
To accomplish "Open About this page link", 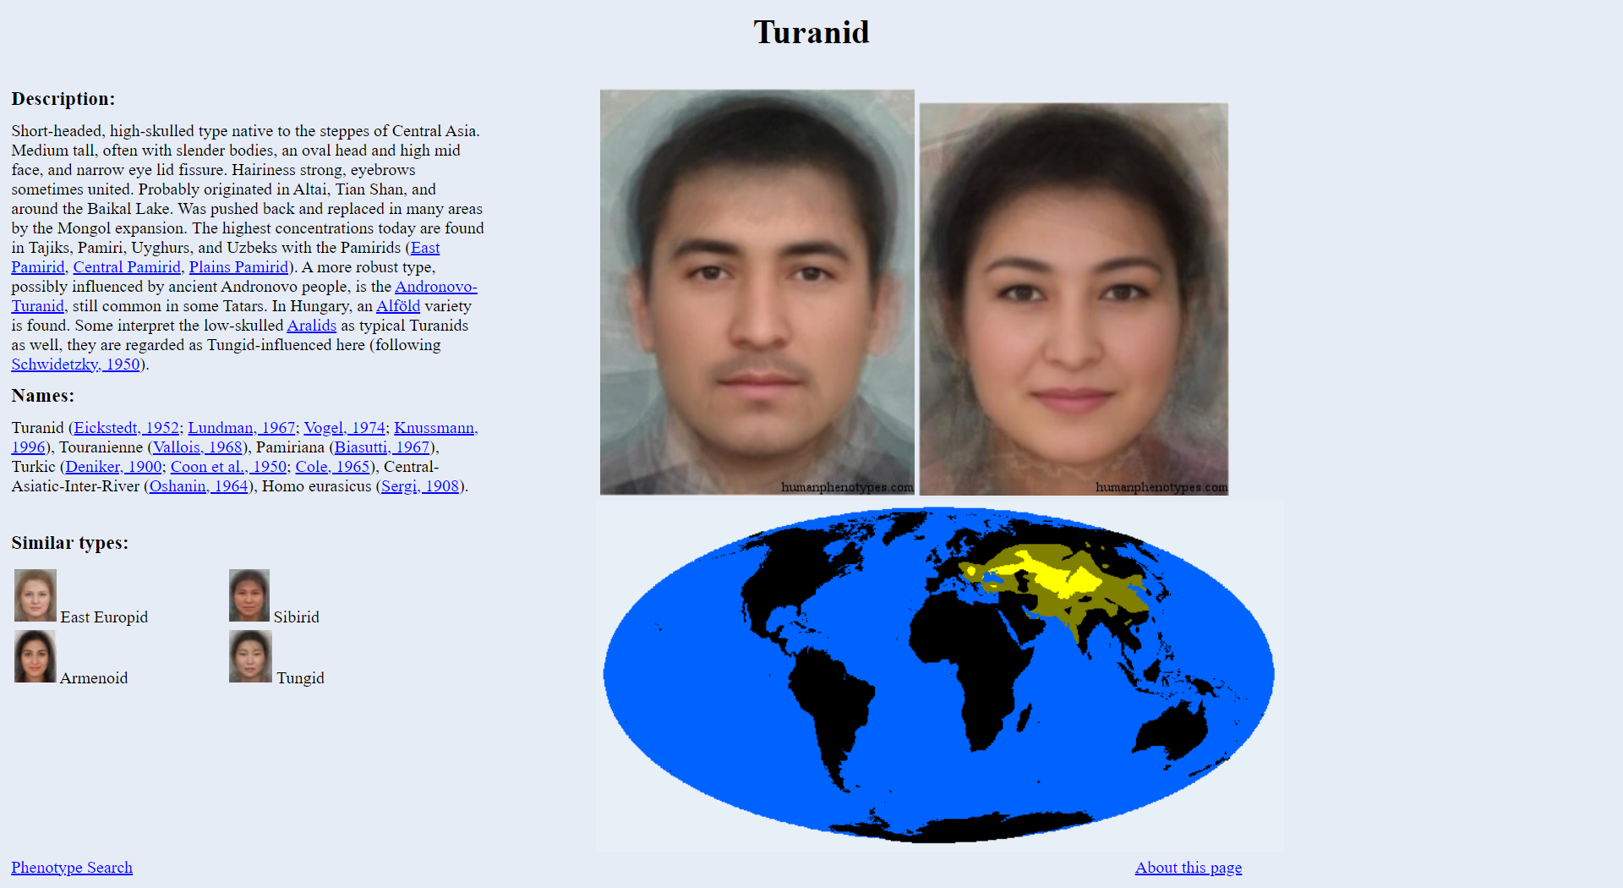I will coord(1189,868).
